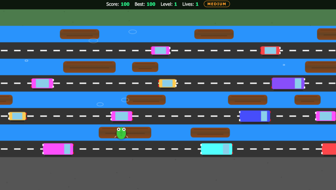Select the yellow car near the purple truck's lane center

167,83
